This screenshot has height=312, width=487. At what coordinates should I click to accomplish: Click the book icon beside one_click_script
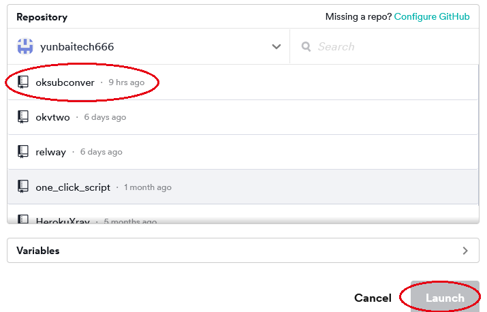23,187
